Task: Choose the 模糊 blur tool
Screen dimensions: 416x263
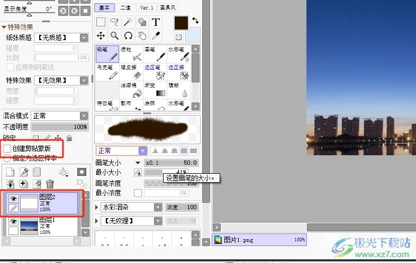Action: [x=179, y=90]
